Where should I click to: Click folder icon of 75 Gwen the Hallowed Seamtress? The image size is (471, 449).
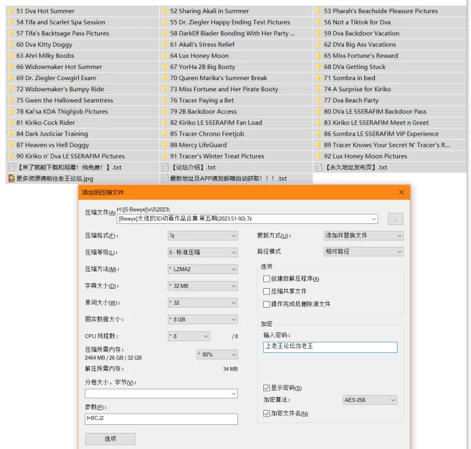coord(11,100)
